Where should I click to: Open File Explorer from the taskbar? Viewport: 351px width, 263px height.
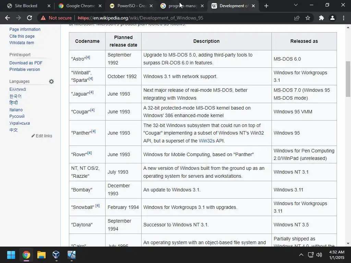pos(41,255)
